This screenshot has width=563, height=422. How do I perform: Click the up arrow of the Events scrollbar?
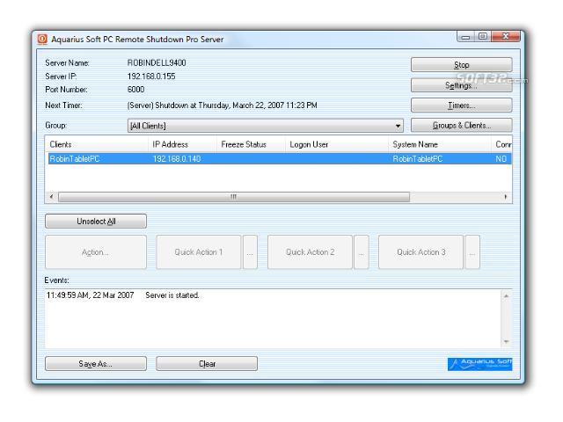coord(507,296)
